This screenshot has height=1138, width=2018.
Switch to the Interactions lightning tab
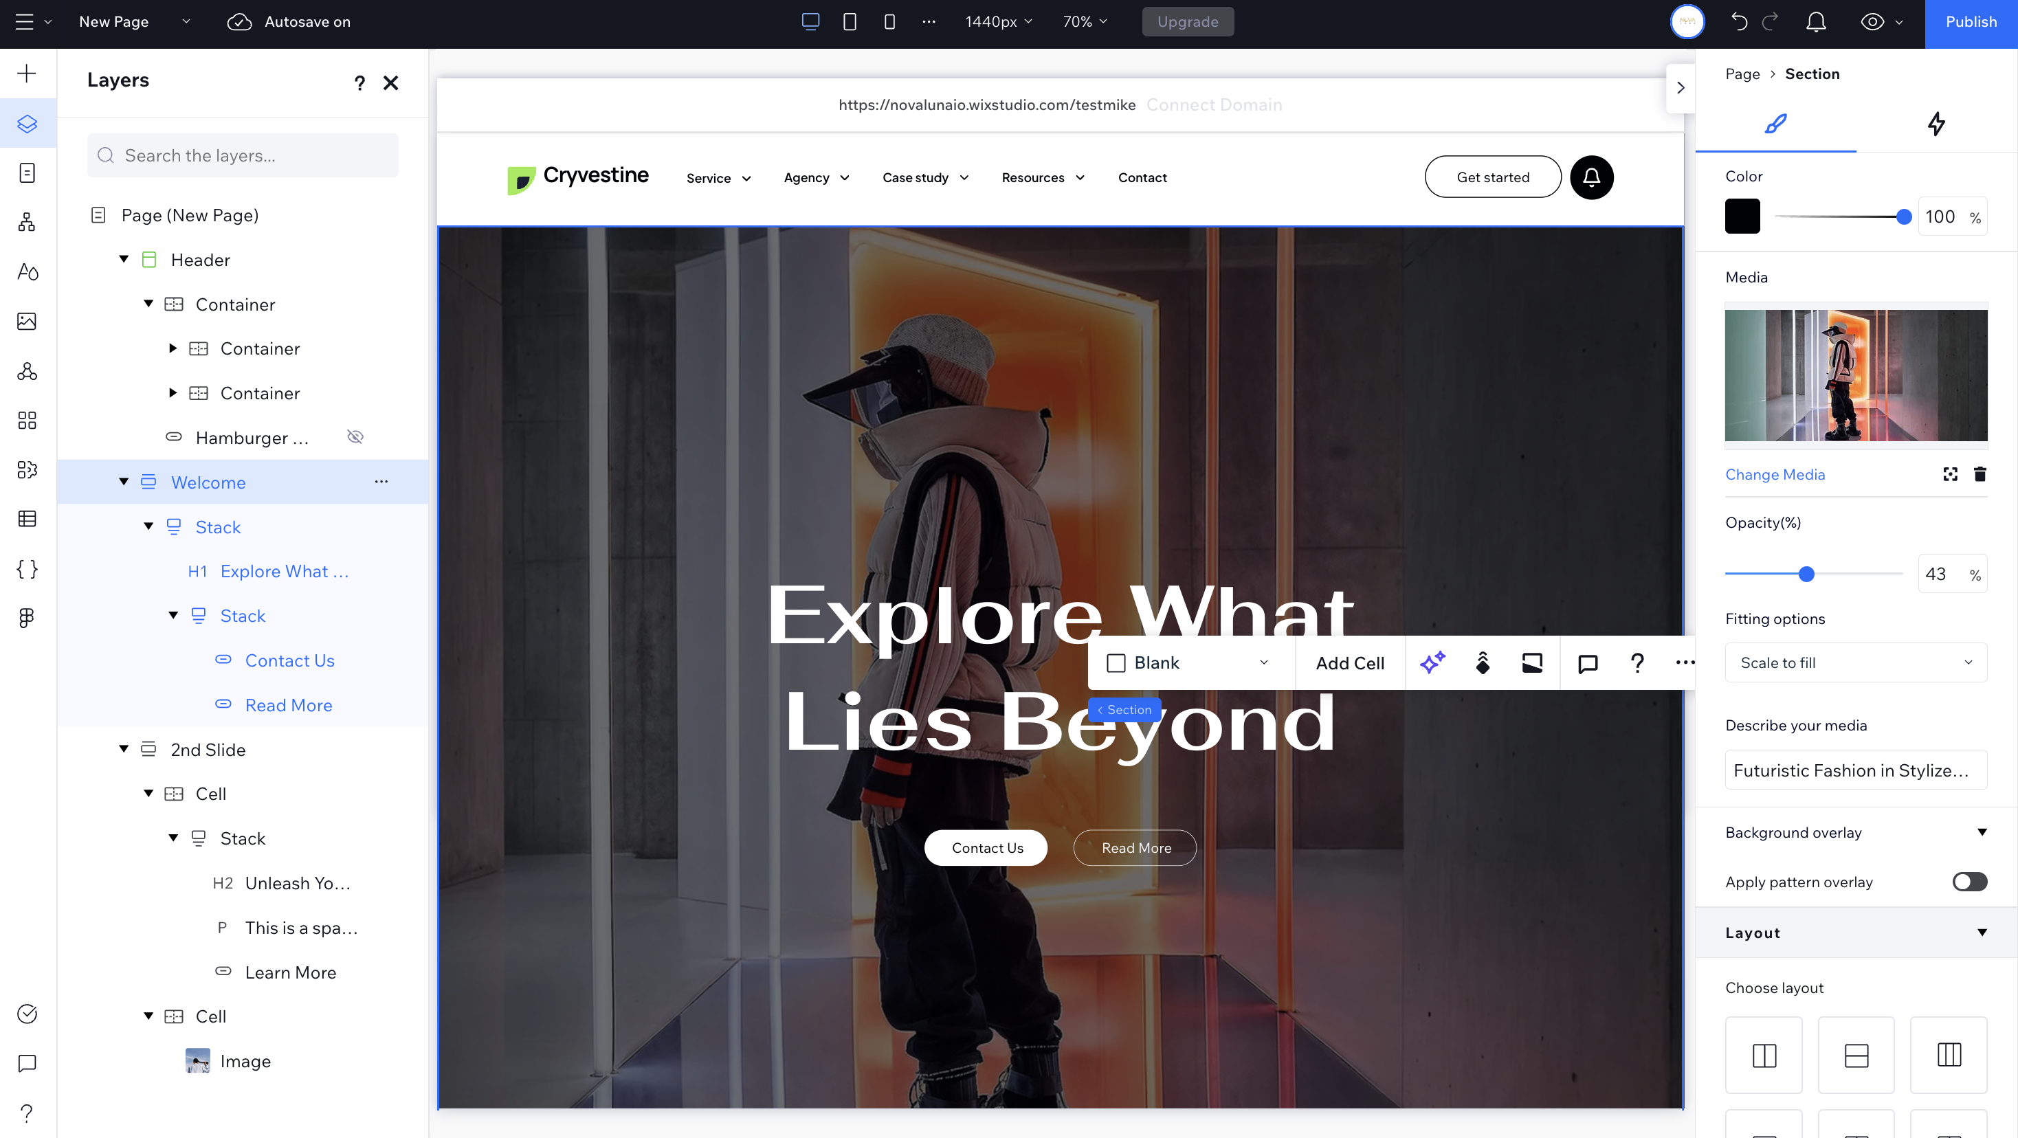click(x=1936, y=124)
